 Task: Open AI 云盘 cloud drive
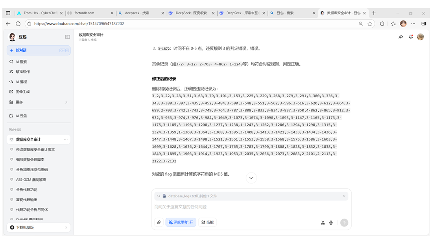(21, 116)
